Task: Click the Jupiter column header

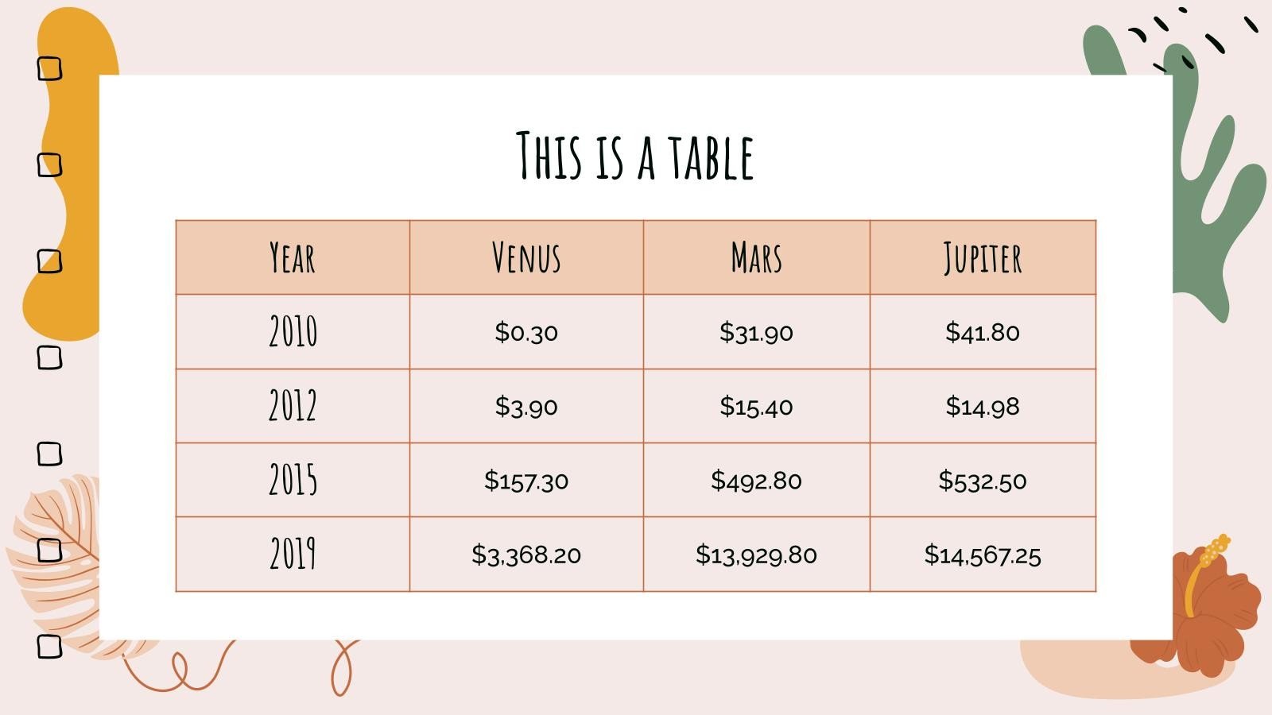Action: [x=983, y=258]
